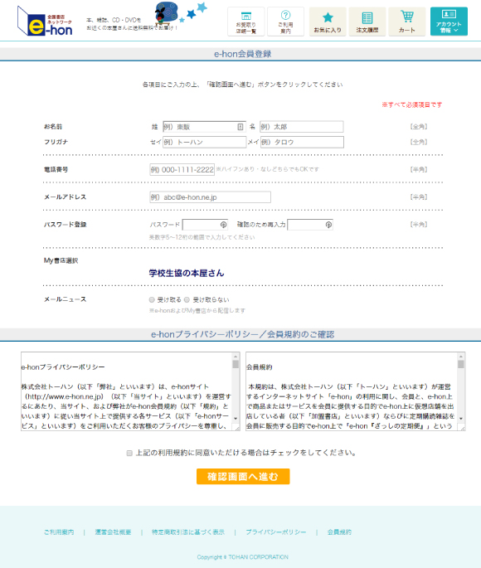
Task: Open footer link 会員規約
Action: [x=339, y=532]
